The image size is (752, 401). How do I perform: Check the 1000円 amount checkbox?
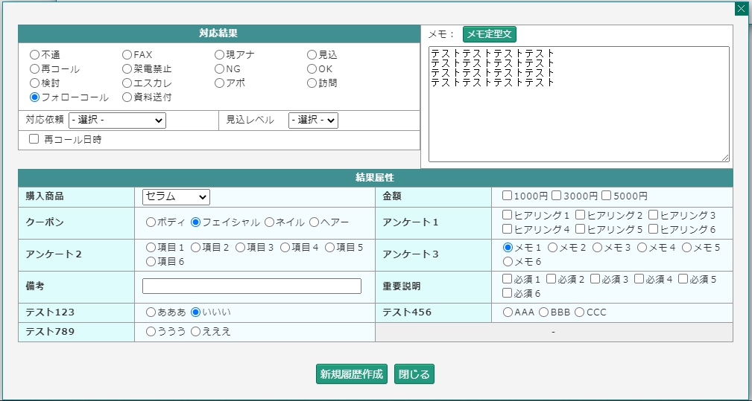coord(507,195)
